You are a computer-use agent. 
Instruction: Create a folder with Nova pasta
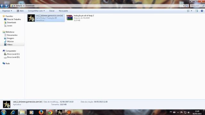click(63, 11)
